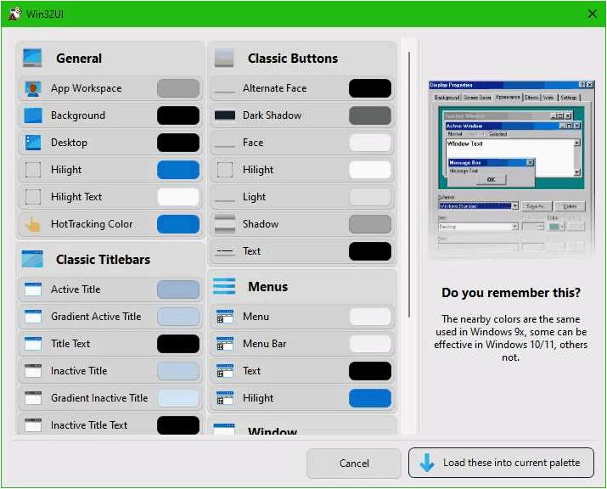Click the HotTracking Color hand icon
This screenshot has height=489, width=607.
pos(33,224)
